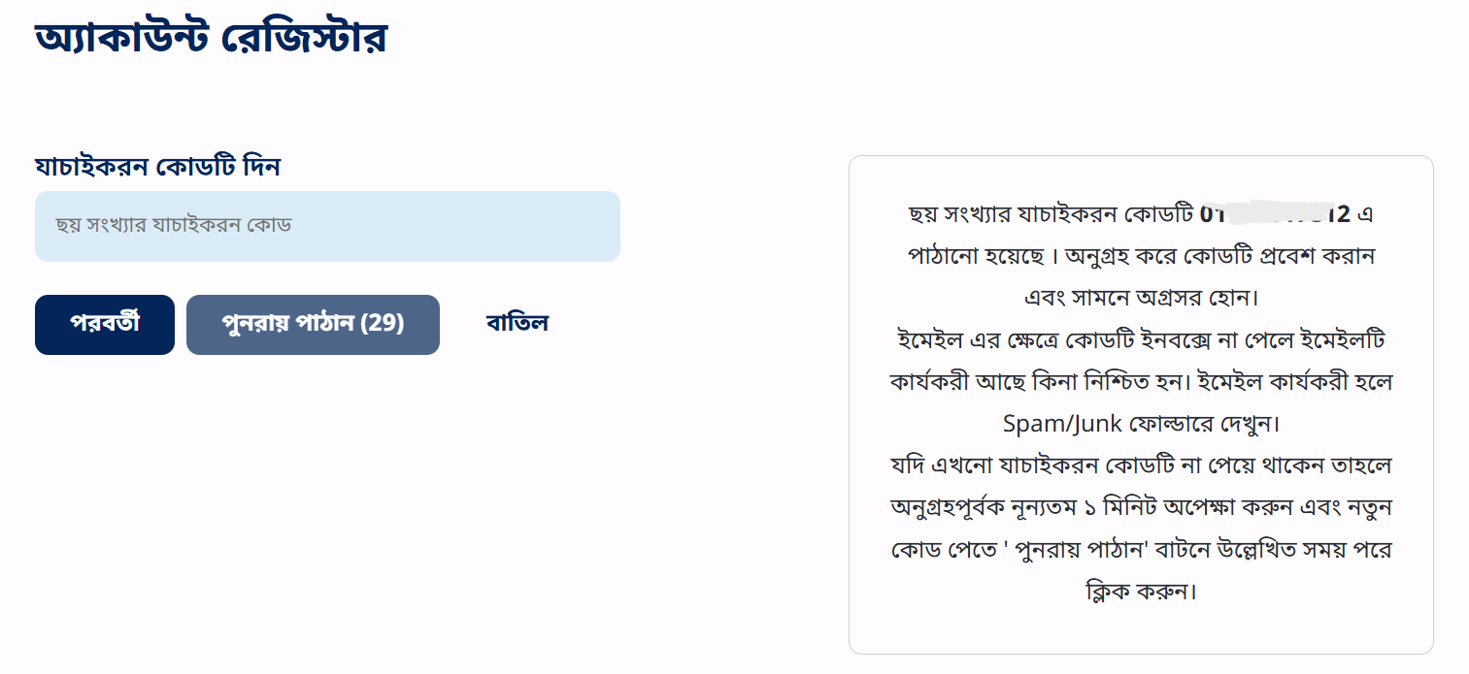Click the পুনরায় পাঠান (29) resend button
Image resolution: width=1469 pixels, height=674 pixels.
click(313, 325)
